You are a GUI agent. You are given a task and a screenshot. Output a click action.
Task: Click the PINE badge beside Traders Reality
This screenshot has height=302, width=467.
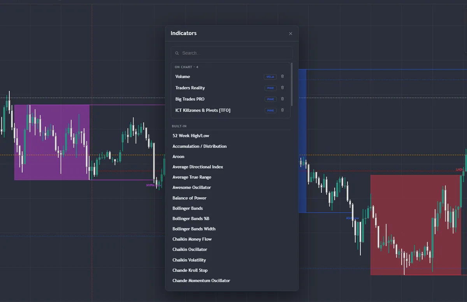pos(270,88)
